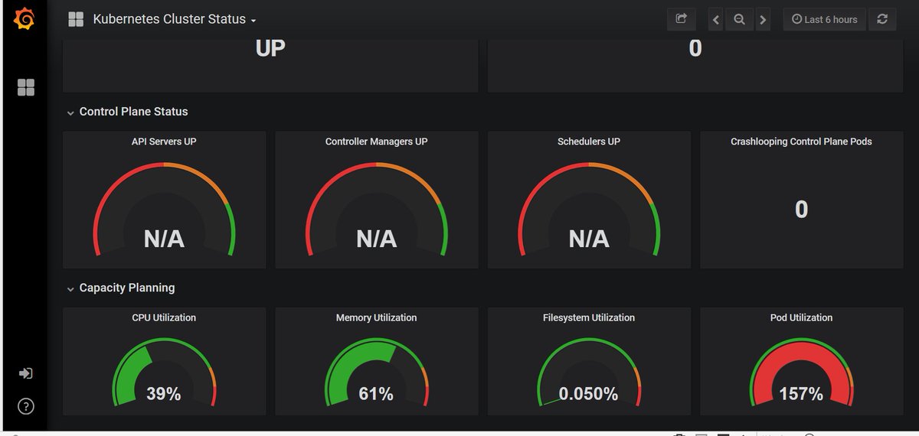Click the 0 value in Crashlooping panel

(801, 210)
